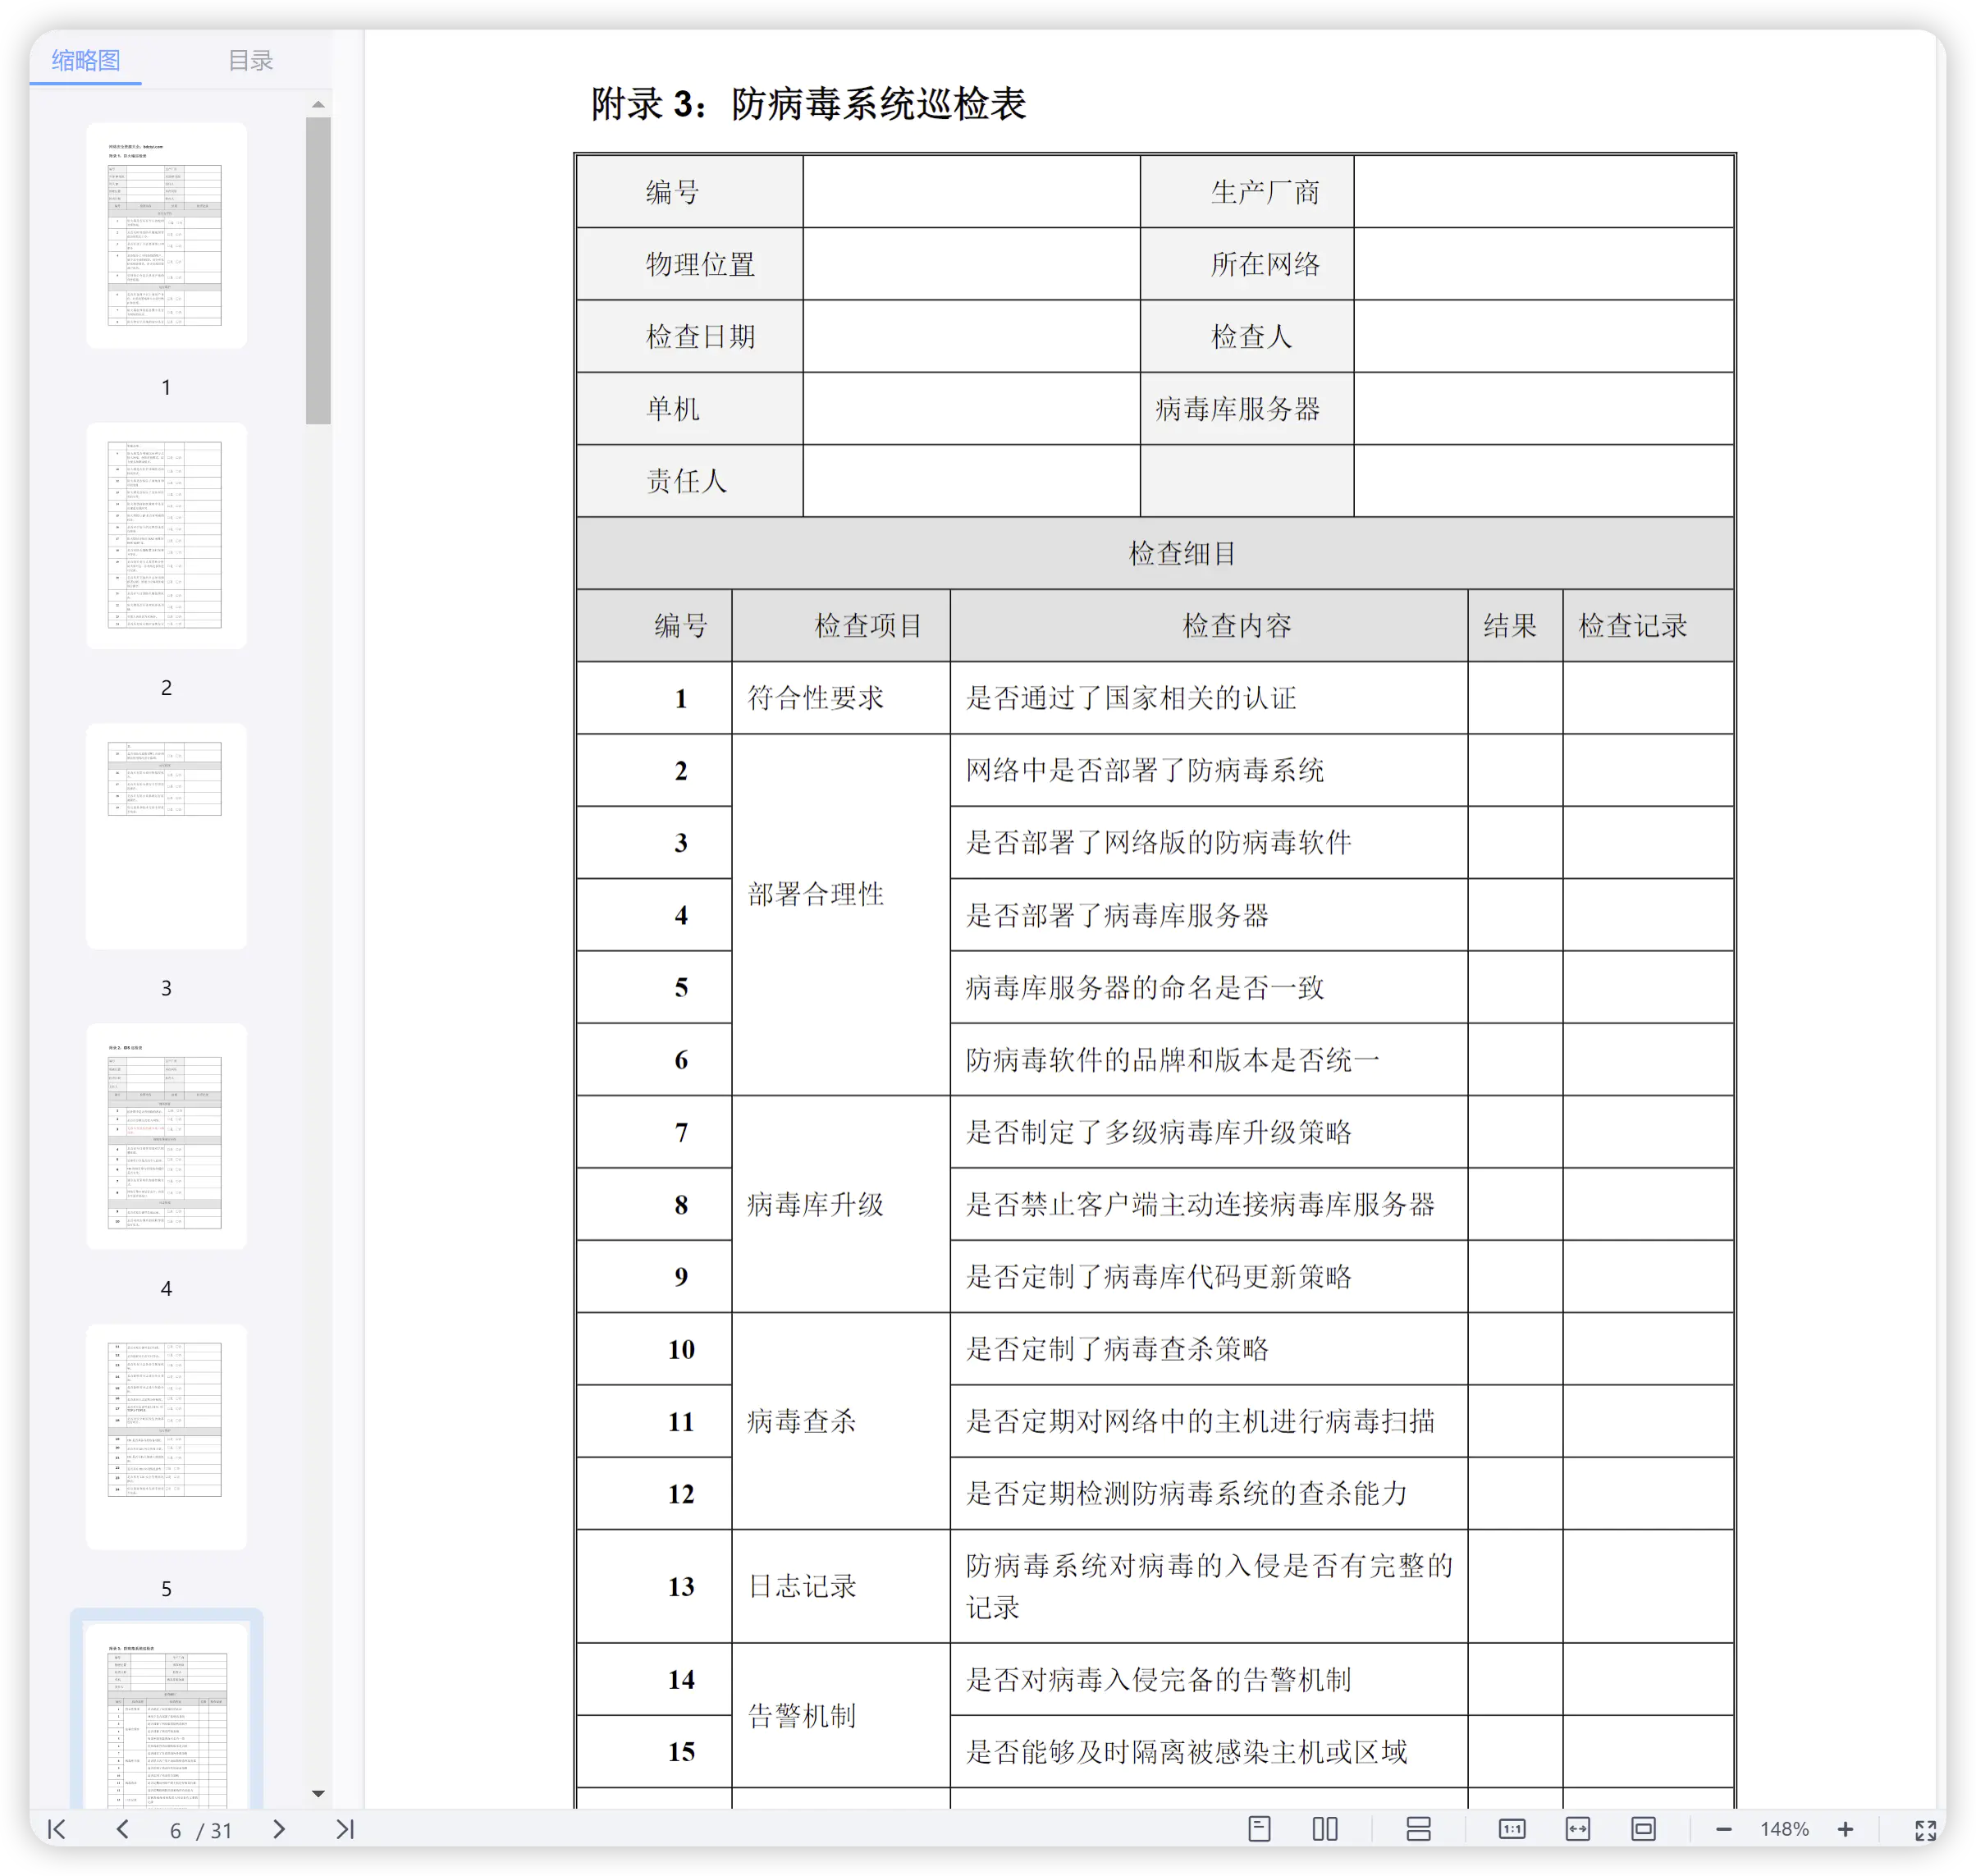This screenshot has height=1876, width=1976.
Task: Click the 责任人 table cell
Action: pos(690,481)
